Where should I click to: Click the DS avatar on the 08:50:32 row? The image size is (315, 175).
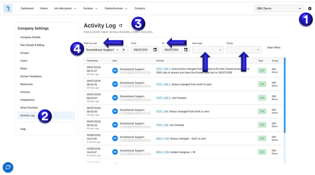(115, 125)
